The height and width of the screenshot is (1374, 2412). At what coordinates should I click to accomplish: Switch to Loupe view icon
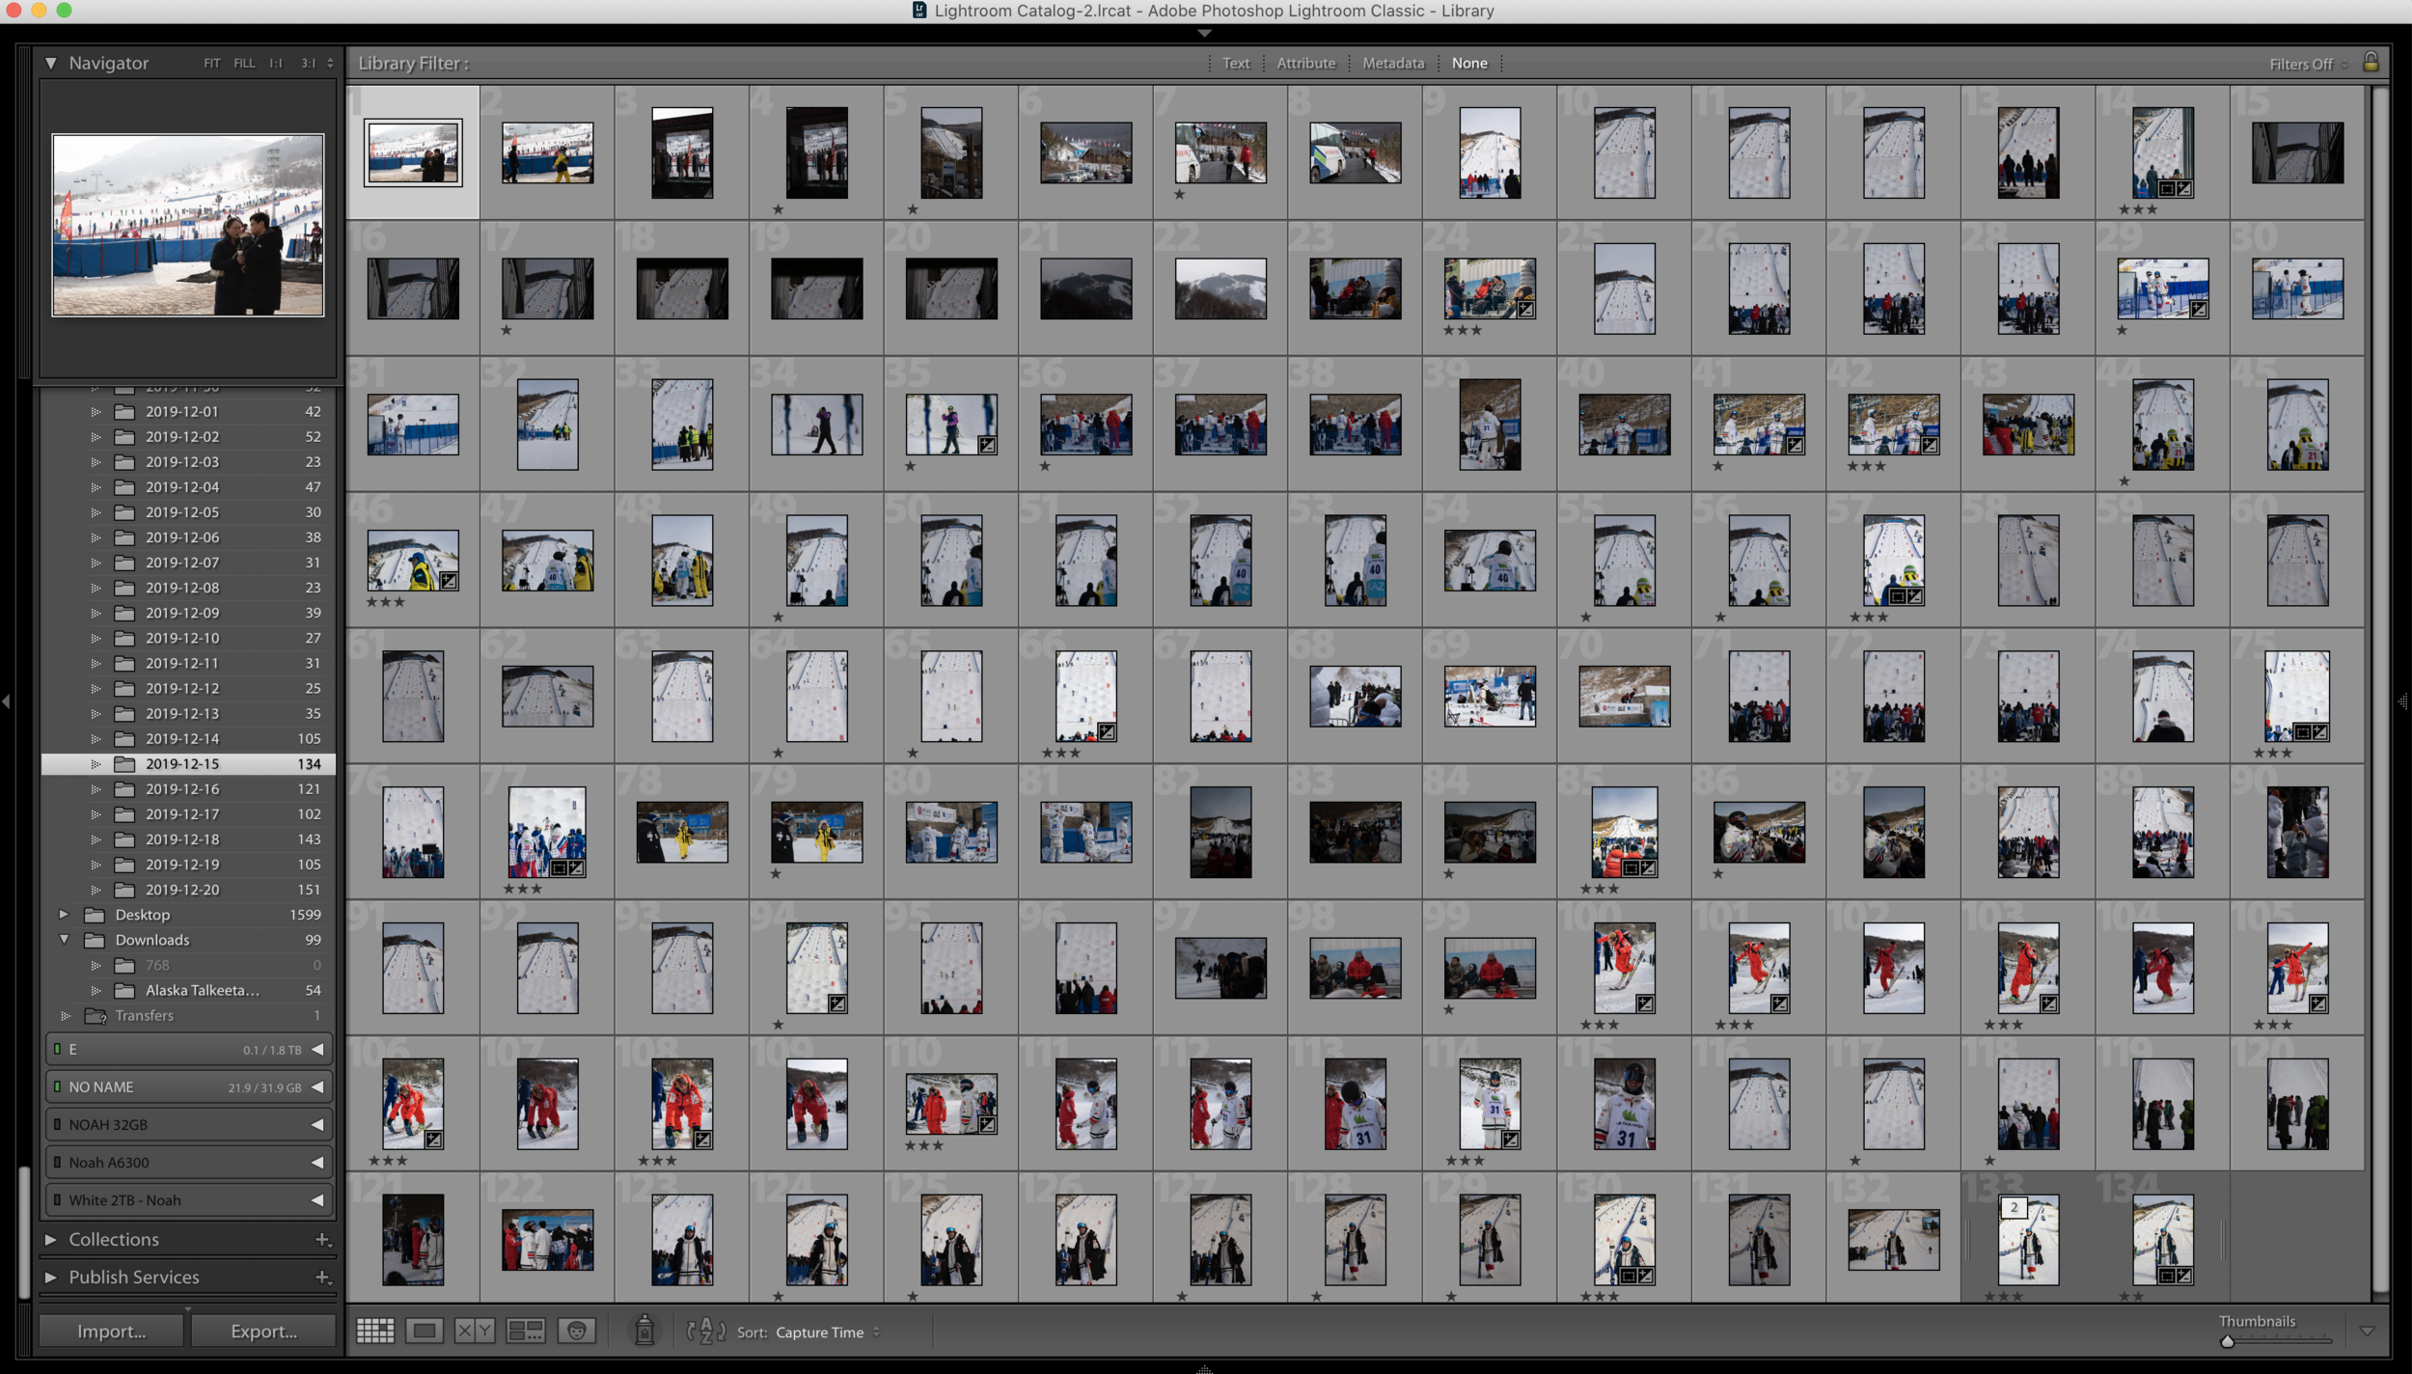pos(424,1332)
